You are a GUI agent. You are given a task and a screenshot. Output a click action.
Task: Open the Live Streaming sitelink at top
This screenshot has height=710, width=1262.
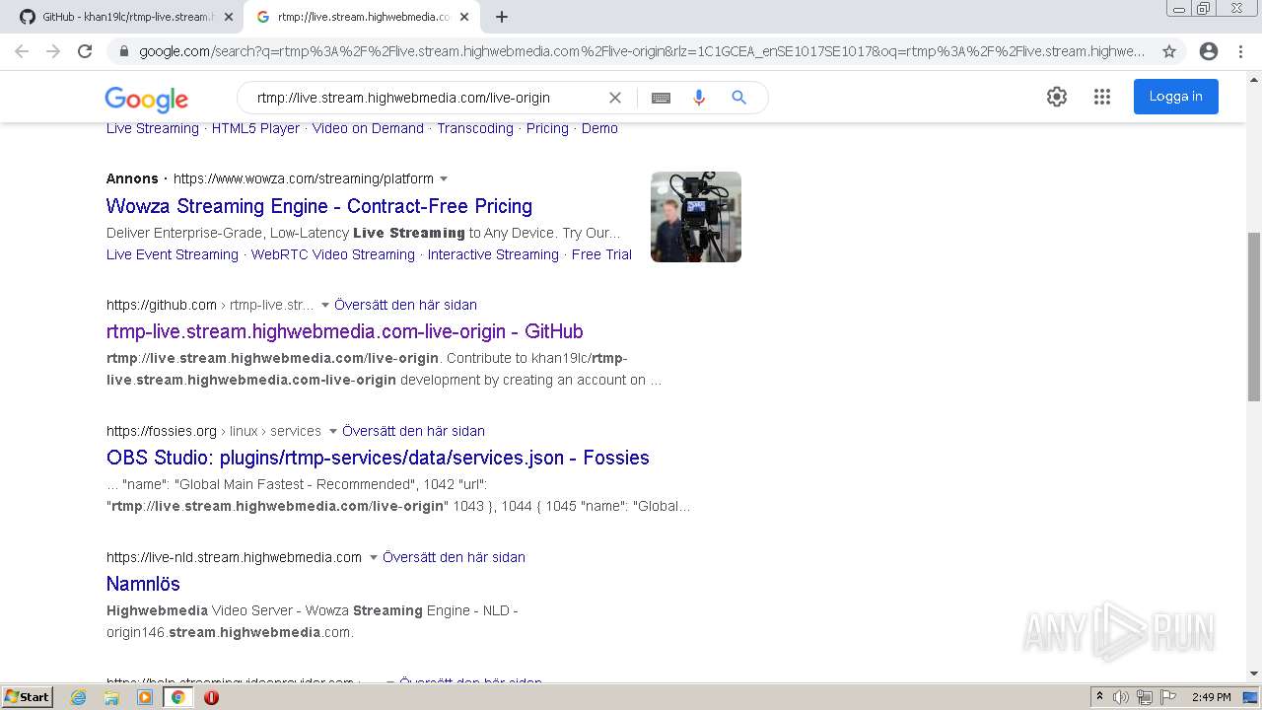click(153, 128)
